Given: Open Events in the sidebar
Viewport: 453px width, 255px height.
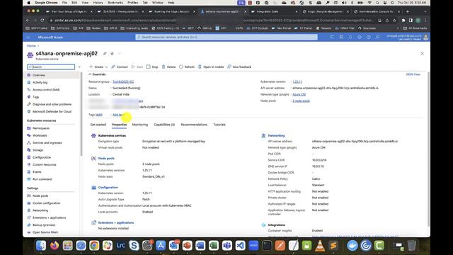Looking at the screenshot, I should tap(37, 171).
